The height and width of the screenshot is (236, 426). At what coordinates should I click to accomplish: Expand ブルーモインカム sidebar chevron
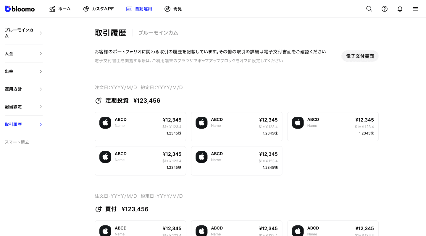point(41,33)
